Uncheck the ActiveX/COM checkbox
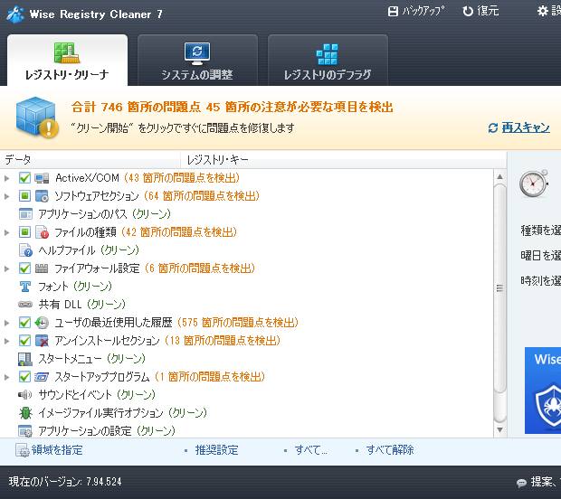 tap(24, 178)
